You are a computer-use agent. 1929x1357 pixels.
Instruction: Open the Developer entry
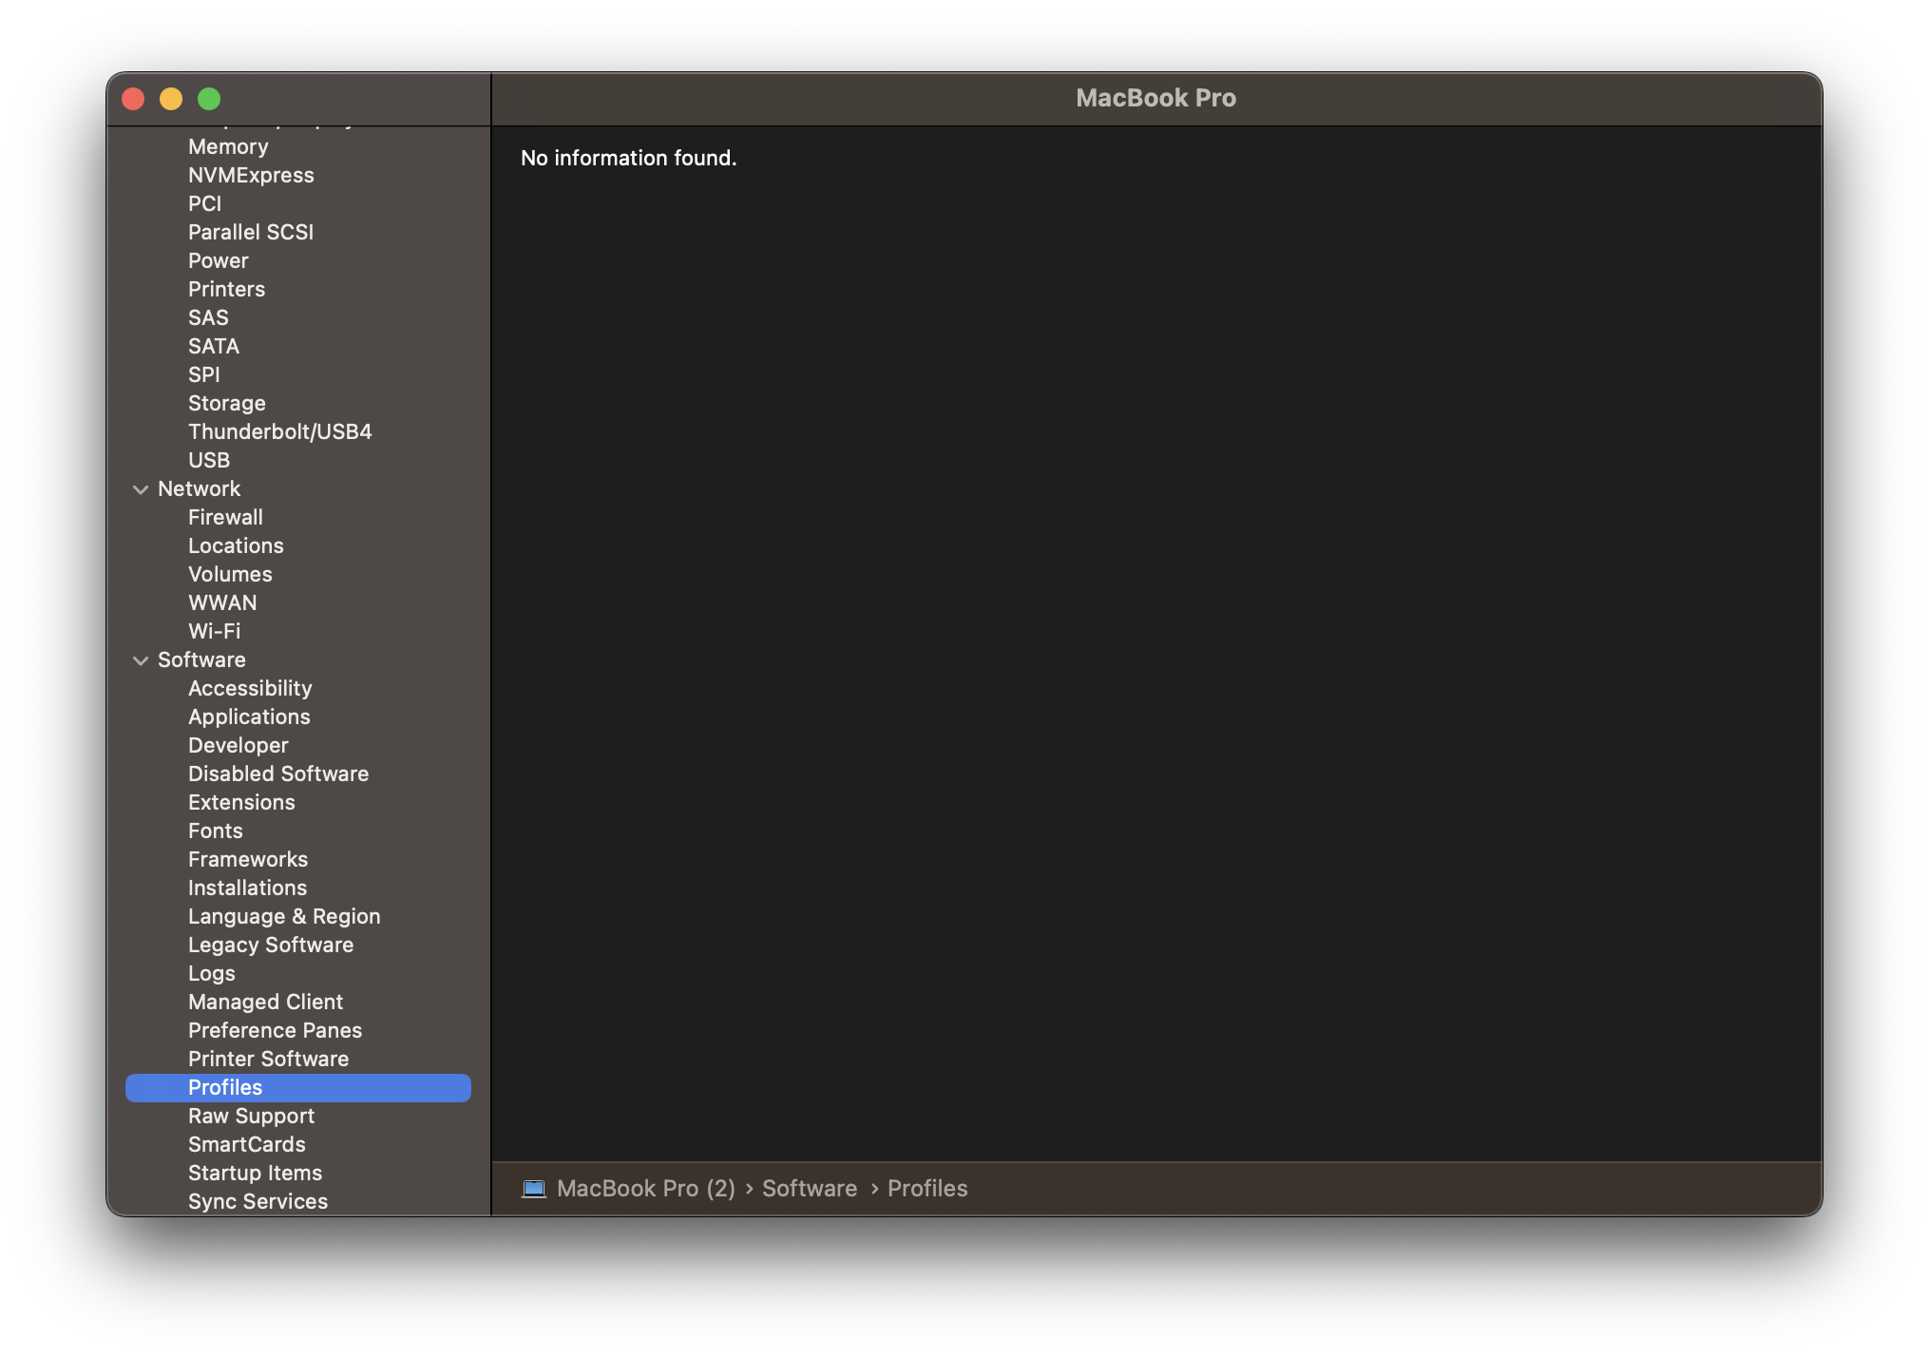coord(238,745)
